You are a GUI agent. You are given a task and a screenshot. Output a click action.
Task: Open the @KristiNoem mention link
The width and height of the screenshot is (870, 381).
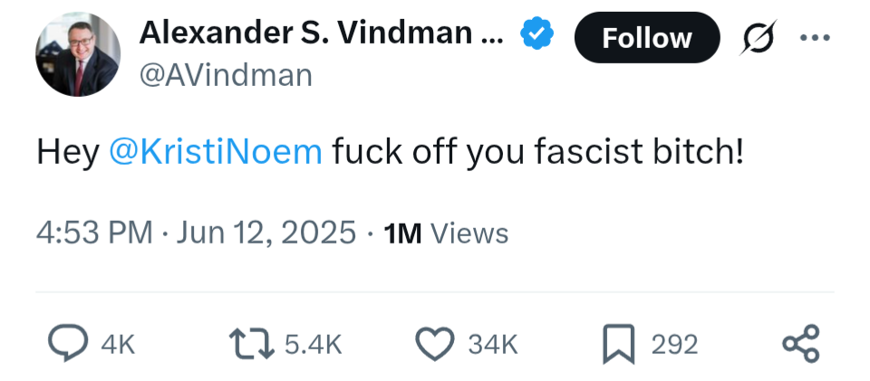click(x=215, y=151)
